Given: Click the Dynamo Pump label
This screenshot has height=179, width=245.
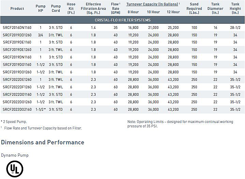Looking at the screenshot, I should tap(15, 155).
